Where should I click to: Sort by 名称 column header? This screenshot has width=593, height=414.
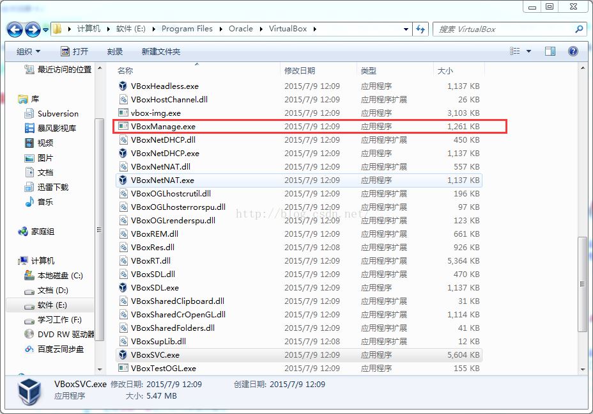125,71
